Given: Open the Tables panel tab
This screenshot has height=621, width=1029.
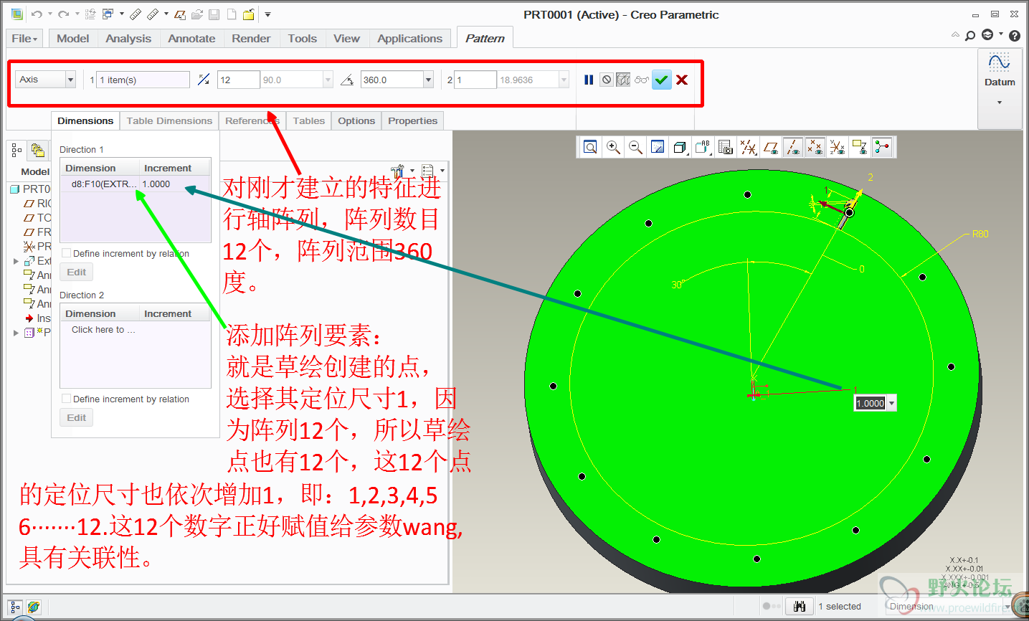Looking at the screenshot, I should [x=309, y=120].
